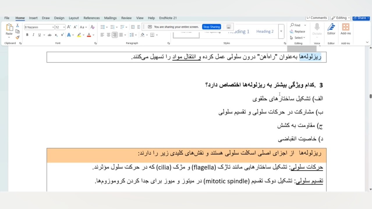
Task: Expand the Styles gallery more arrow
Action: coord(281,31)
